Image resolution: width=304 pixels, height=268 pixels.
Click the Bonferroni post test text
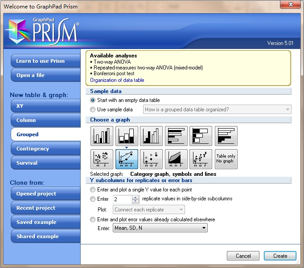[114, 73]
